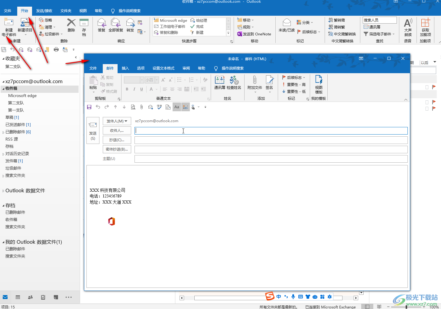Viewport: 441px width, 309px height.
Task: Open the Rules (规则) dropdown
Action: click(x=246, y=27)
